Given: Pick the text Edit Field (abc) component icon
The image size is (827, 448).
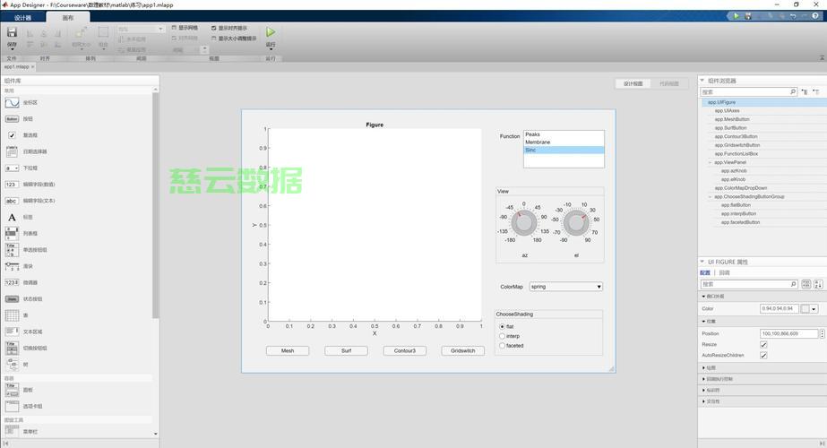Looking at the screenshot, I should pyautogui.click(x=13, y=201).
